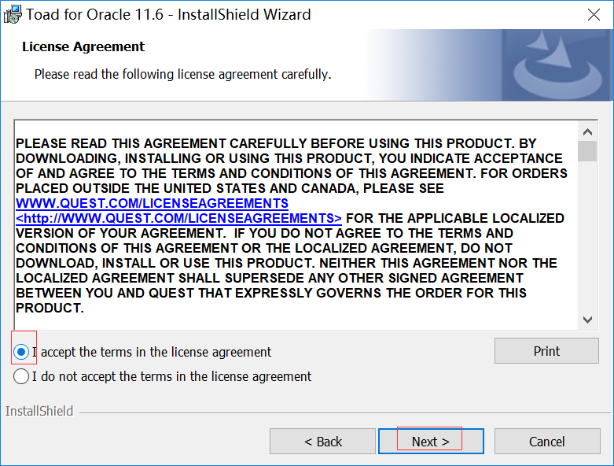Screen dimensions: 614x466
Task: Click the bold "License Agreement" heading
Action: (x=83, y=46)
